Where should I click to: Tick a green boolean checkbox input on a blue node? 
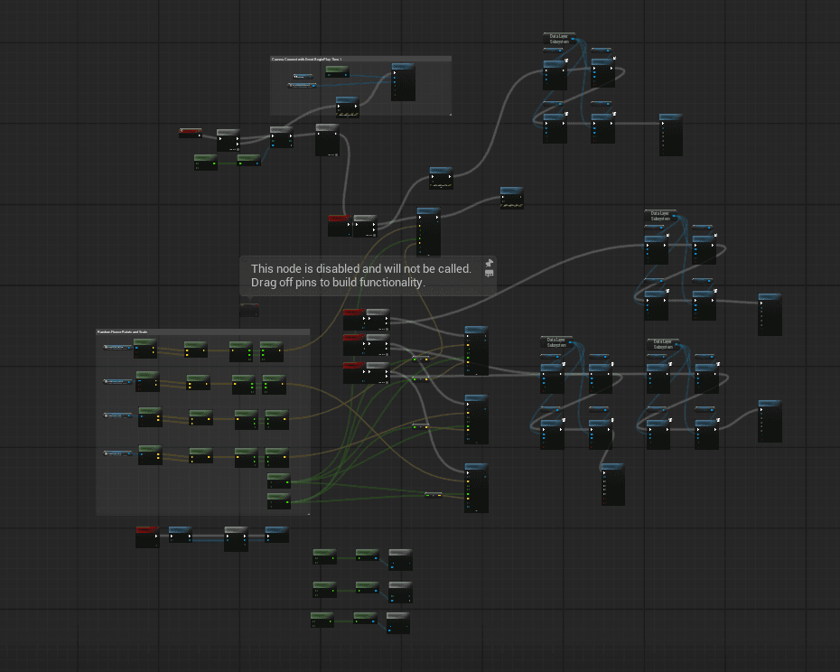(x=469, y=350)
